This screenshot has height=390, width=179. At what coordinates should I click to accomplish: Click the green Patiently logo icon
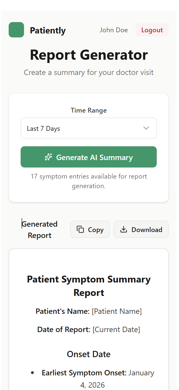point(16,30)
